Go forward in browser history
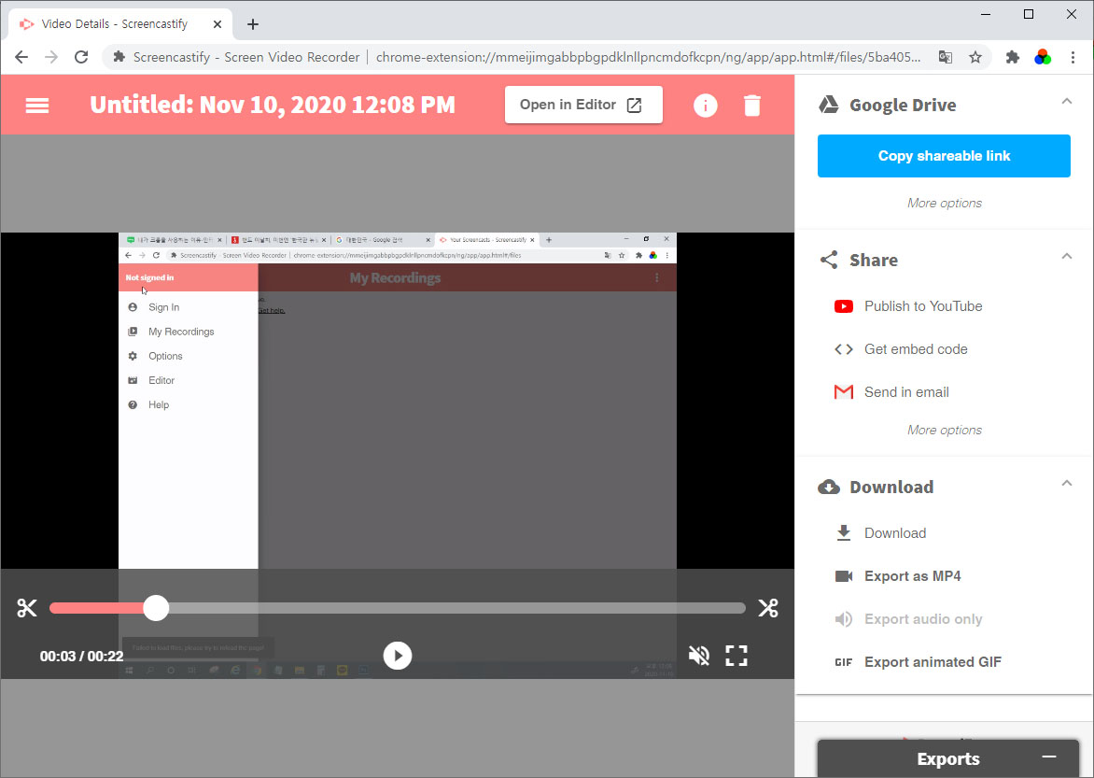Image resolution: width=1094 pixels, height=778 pixels. 51,57
